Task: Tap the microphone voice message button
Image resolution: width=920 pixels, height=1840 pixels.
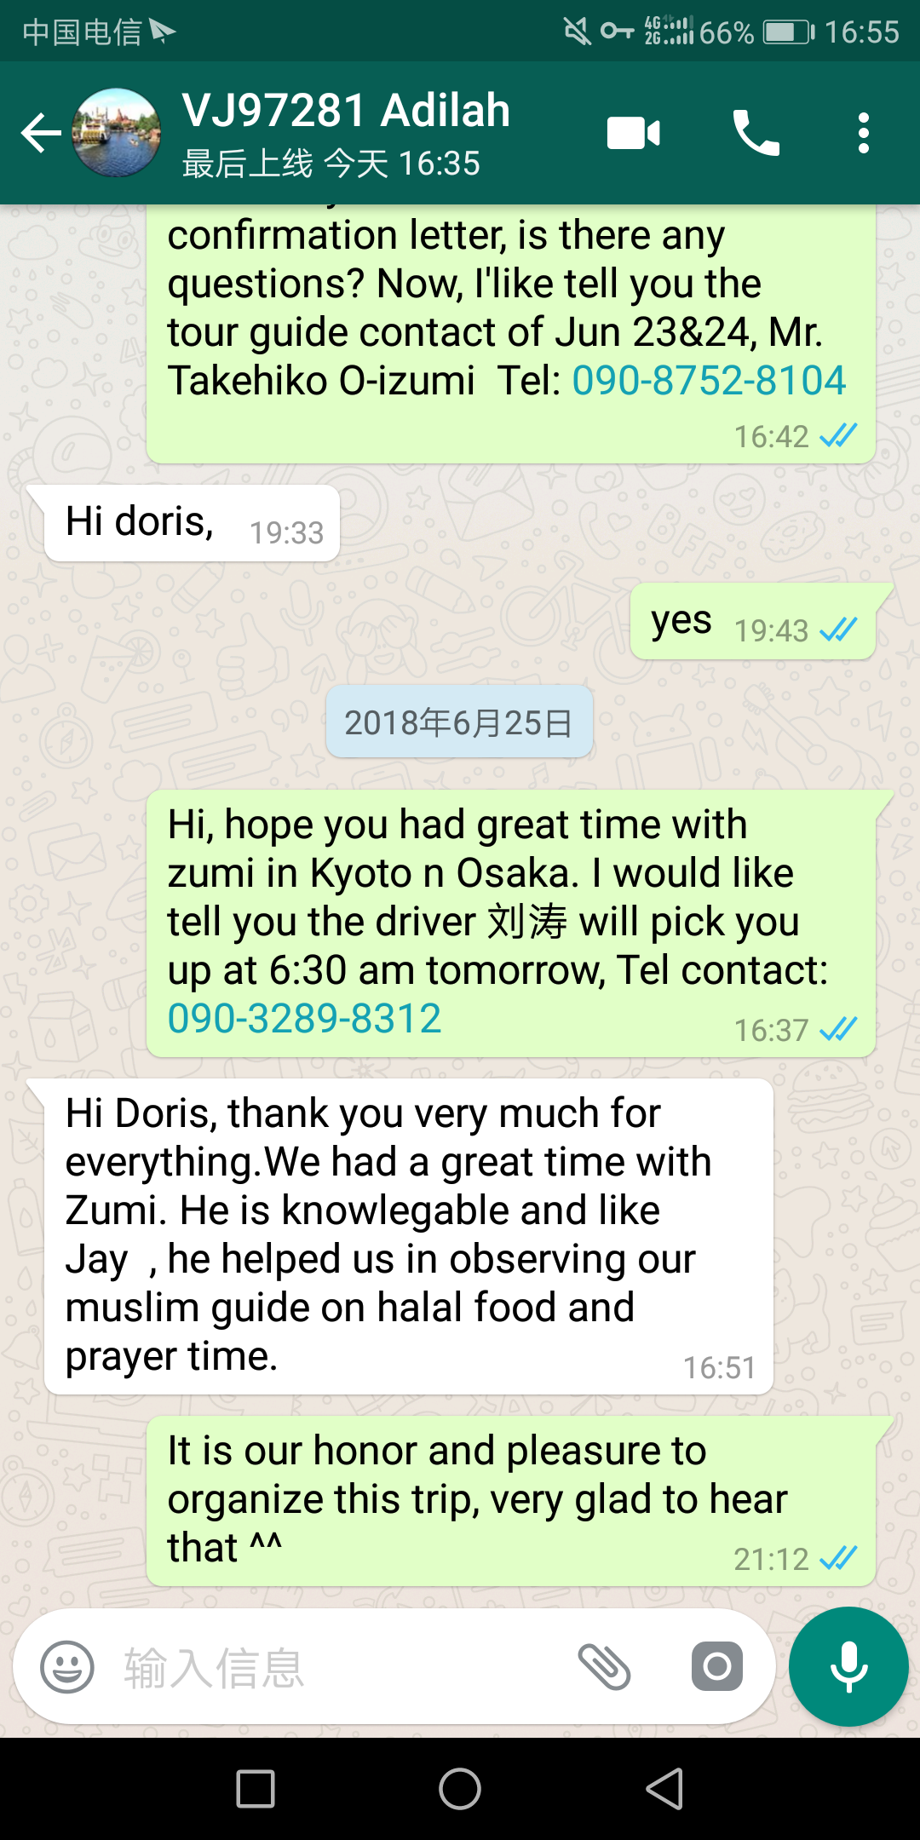Action: coord(848,1667)
